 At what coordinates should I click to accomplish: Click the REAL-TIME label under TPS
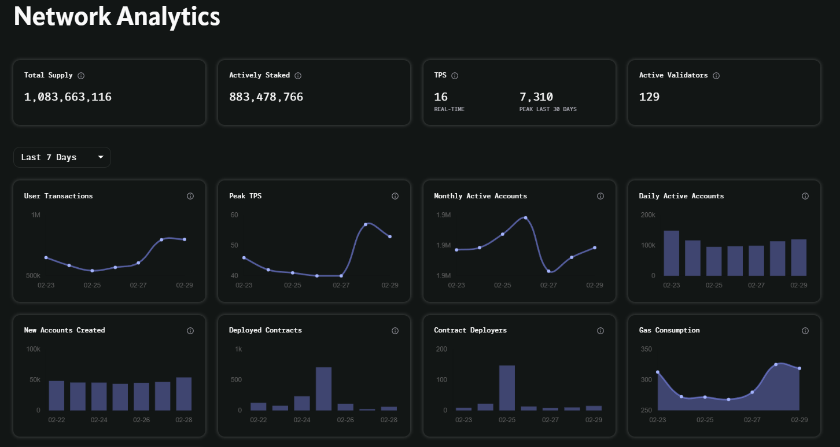coord(449,109)
